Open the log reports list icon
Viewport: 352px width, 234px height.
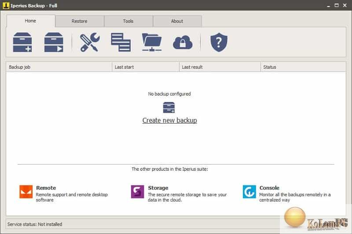[121, 42]
